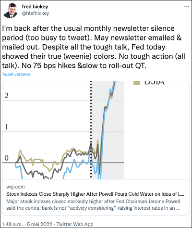The image size is (192, 228).
Task: Click the Tweet vertalen translate link
Action: [16, 75]
